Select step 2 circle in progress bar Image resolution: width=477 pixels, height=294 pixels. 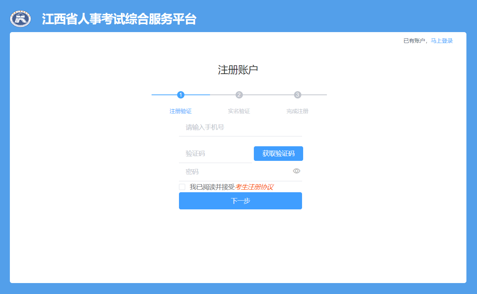click(x=239, y=95)
